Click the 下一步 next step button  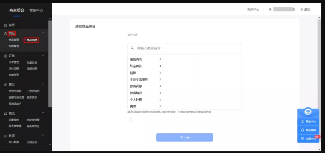(184, 137)
